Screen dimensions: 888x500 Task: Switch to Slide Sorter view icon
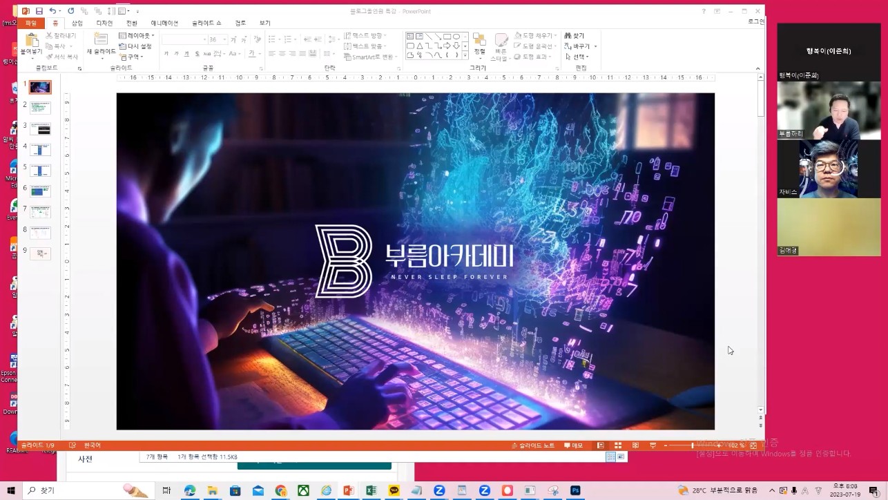[x=618, y=445]
